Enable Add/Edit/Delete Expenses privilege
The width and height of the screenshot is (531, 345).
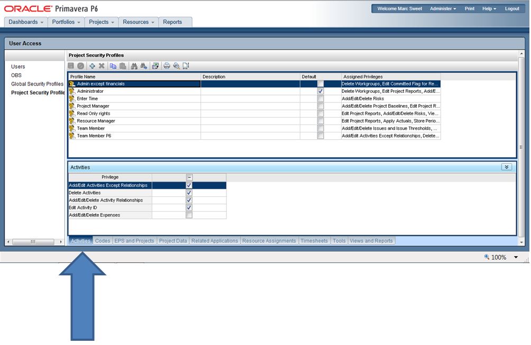(x=189, y=215)
